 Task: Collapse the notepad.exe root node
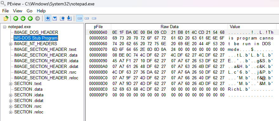(5, 27)
